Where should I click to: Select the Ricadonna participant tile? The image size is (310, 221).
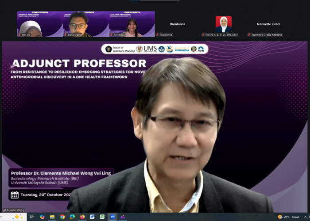pos(178,24)
